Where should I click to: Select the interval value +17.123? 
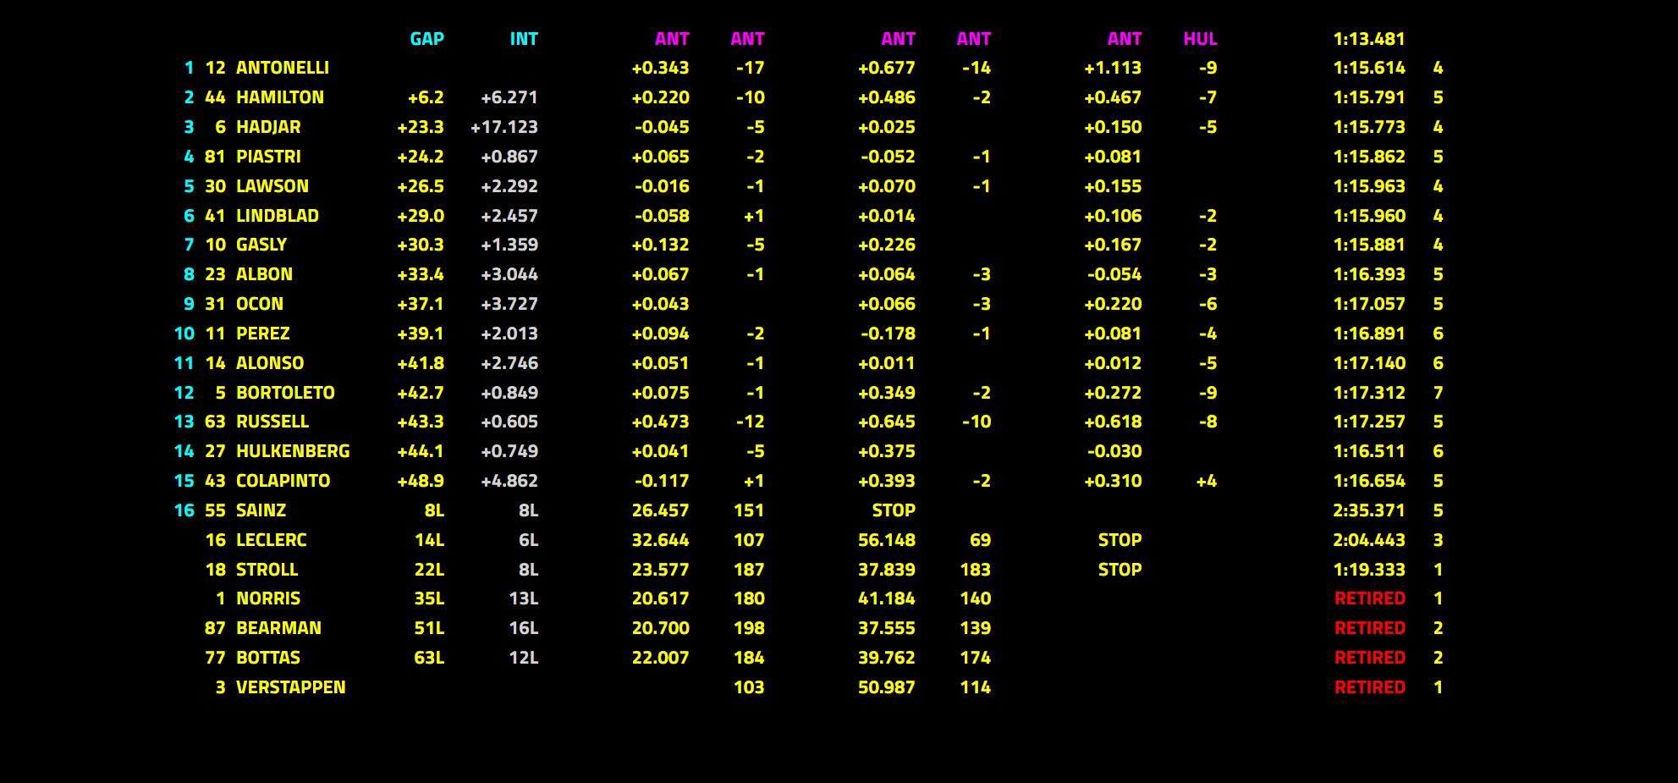click(504, 127)
